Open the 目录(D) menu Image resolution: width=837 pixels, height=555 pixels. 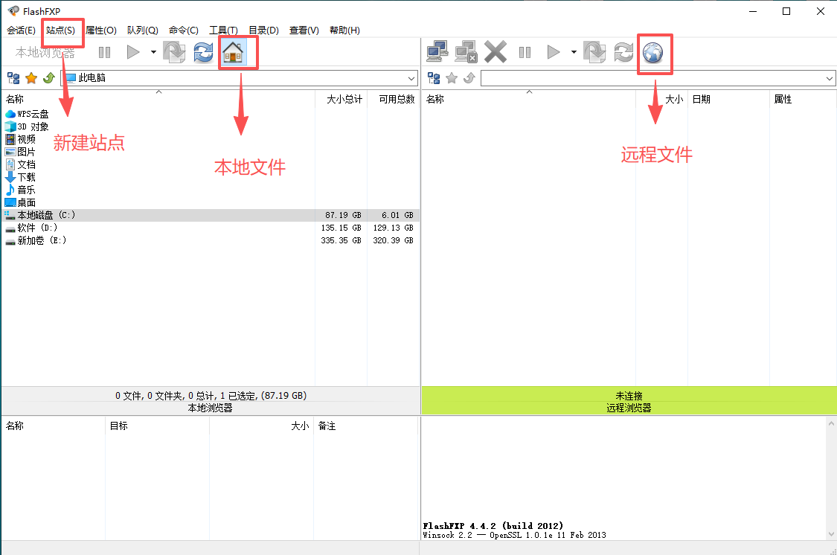click(x=263, y=31)
